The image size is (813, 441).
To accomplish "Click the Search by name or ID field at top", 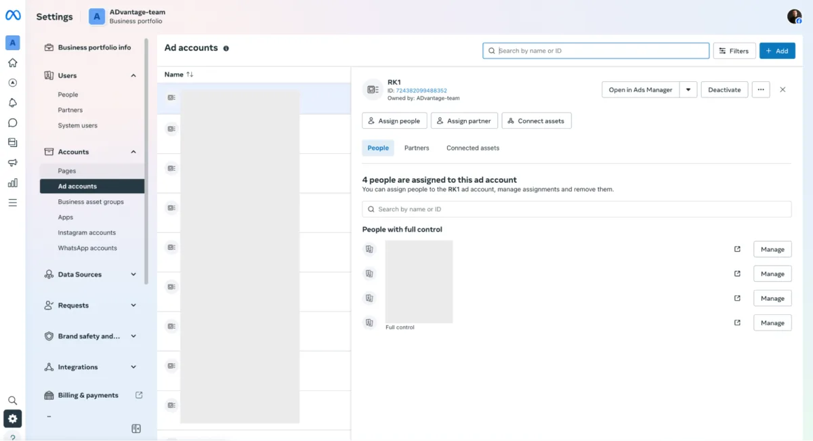I will click(596, 51).
